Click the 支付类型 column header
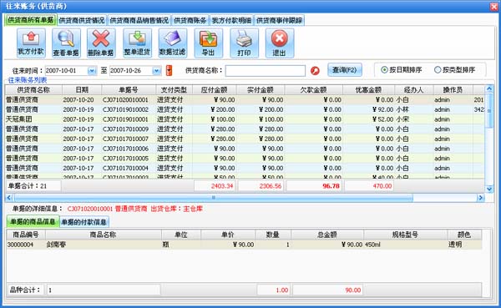The width and height of the screenshot is (501, 308). tap(175, 90)
